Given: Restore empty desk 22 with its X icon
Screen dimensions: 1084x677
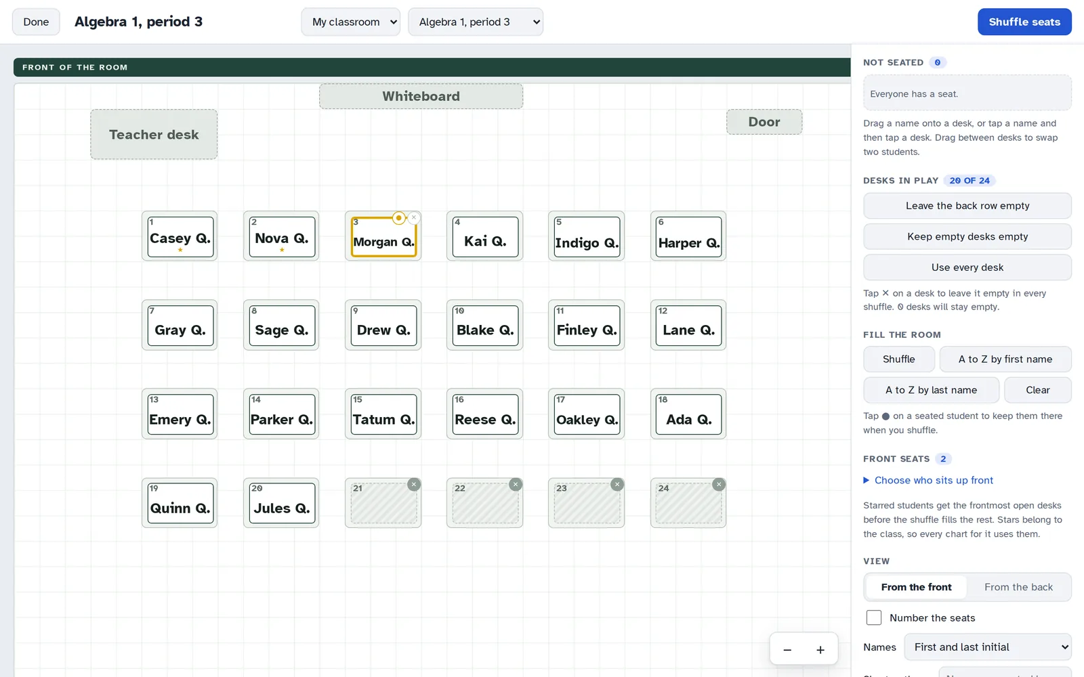Looking at the screenshot, I should click(516, 485).
